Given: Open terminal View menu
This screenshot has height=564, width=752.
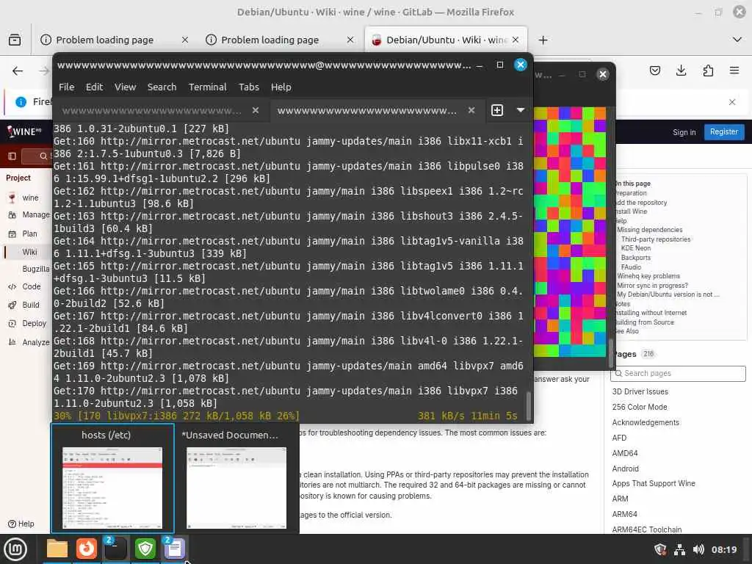Looking at the screenshot, I should [125, 87].
